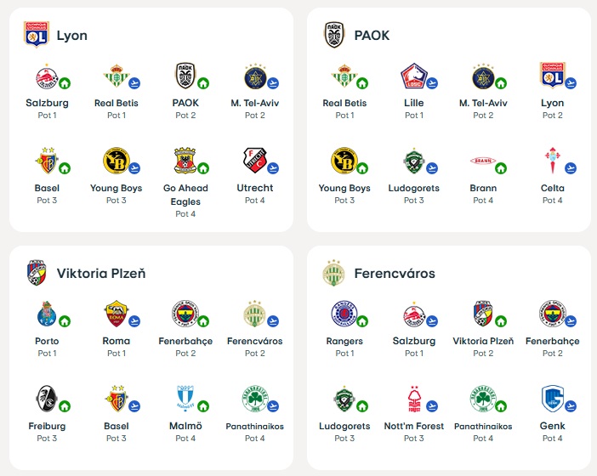Viewport: 597px width, 476px height.
Task: Click the Genk club crest
Action: (x=552, y=399)
